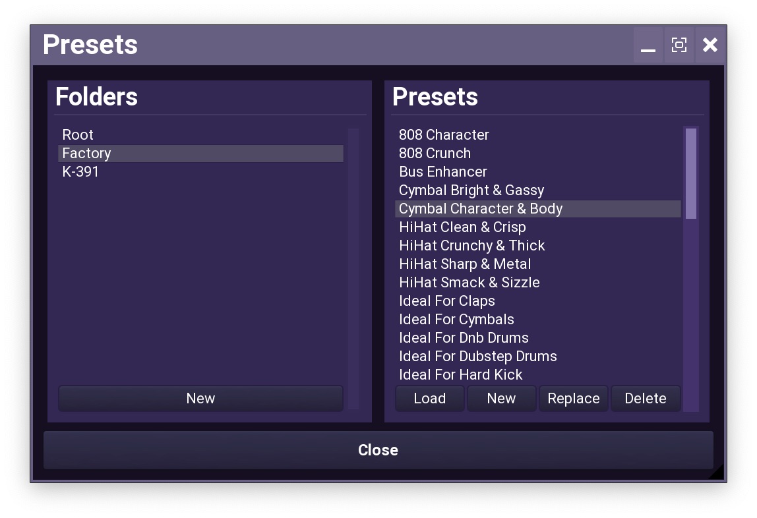This screenshot has width=757, height=518.
Task: Pick the HiHat Clean & Crisp preset
Action: 462,227
